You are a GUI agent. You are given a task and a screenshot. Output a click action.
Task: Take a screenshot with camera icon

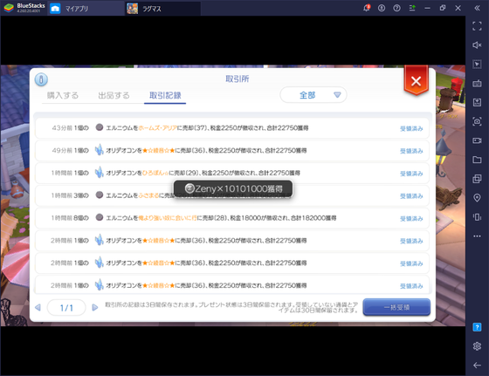click(477, 121)
